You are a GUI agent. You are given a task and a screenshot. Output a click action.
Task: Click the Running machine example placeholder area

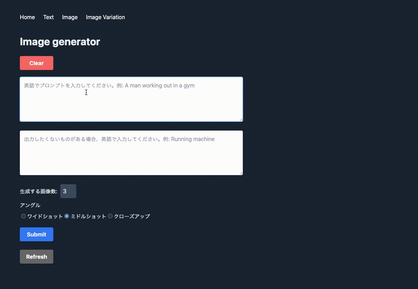pyautogui.click(x=118, y=139)
